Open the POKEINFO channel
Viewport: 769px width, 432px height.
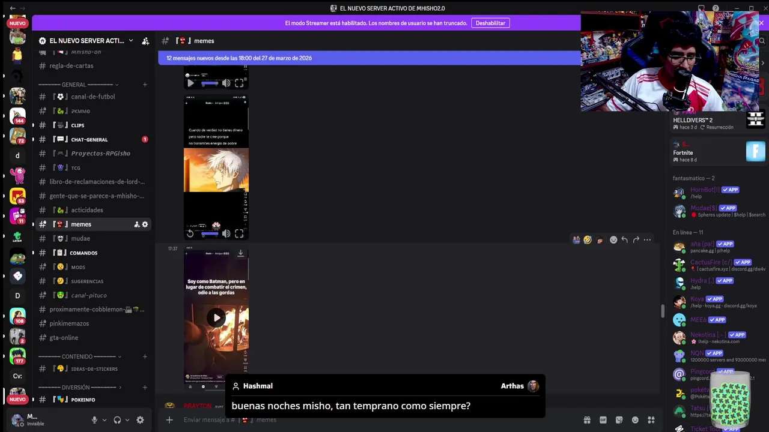(x=92, y=400)
